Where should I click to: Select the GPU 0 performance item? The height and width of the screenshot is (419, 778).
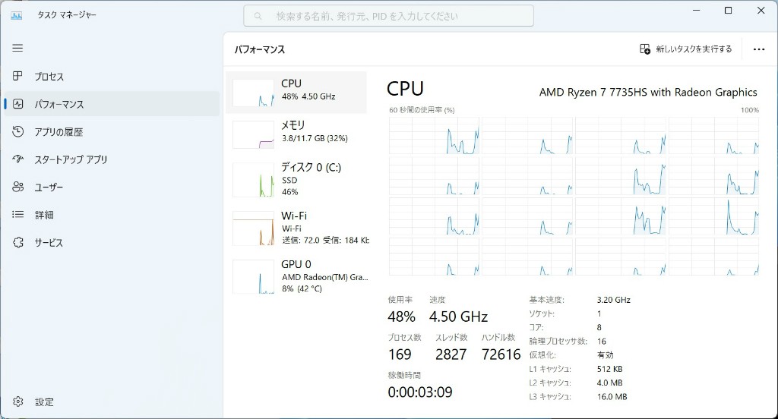296,276
